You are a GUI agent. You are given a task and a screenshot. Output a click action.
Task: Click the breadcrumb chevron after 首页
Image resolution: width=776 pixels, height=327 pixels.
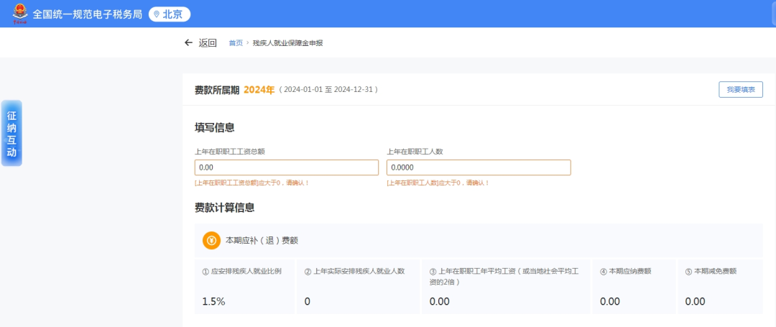coord(247,43)
